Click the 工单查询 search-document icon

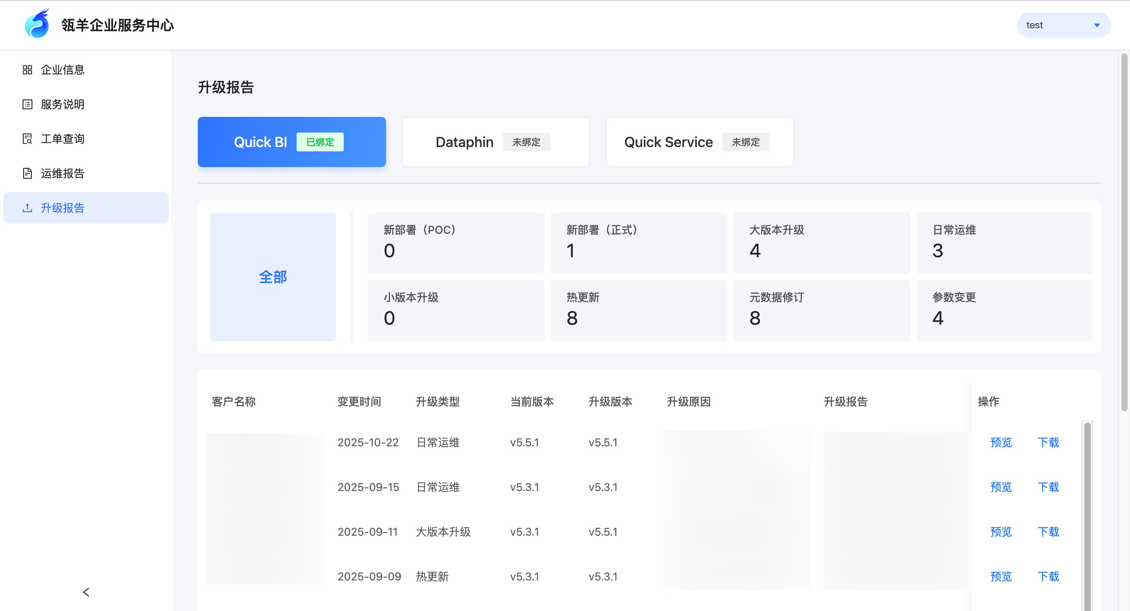tap(27, 139)
